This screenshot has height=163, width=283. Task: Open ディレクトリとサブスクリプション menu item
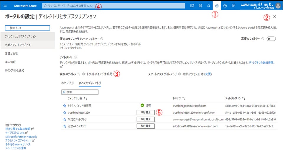(27, 36)
